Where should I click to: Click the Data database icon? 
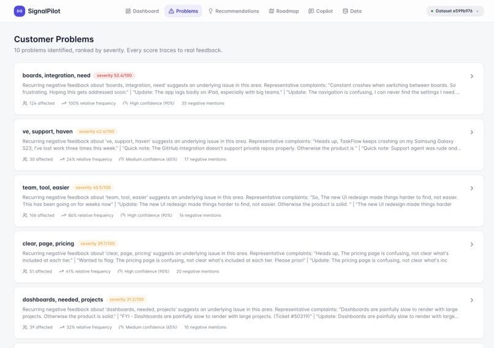345,11
